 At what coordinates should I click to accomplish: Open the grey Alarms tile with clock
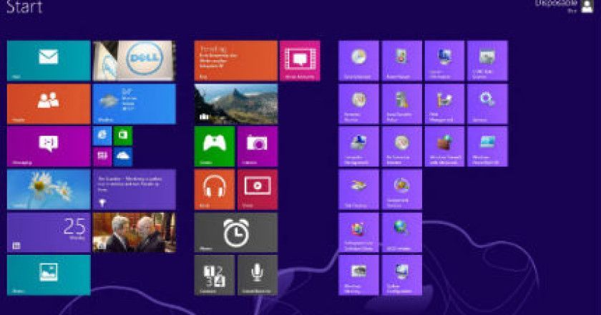point(235,233)
